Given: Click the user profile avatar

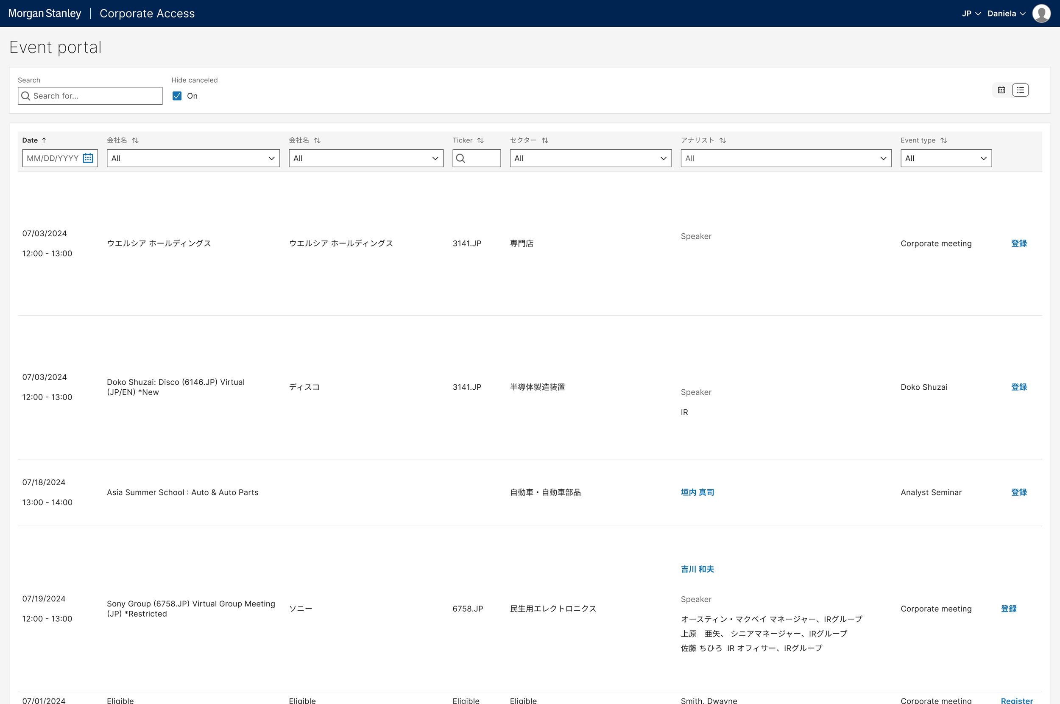Looking at the screenshot, I should point(1041,14).
